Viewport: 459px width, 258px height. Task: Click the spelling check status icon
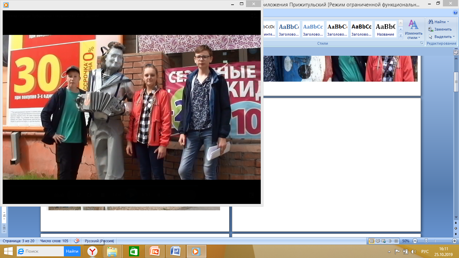point(77,241)
